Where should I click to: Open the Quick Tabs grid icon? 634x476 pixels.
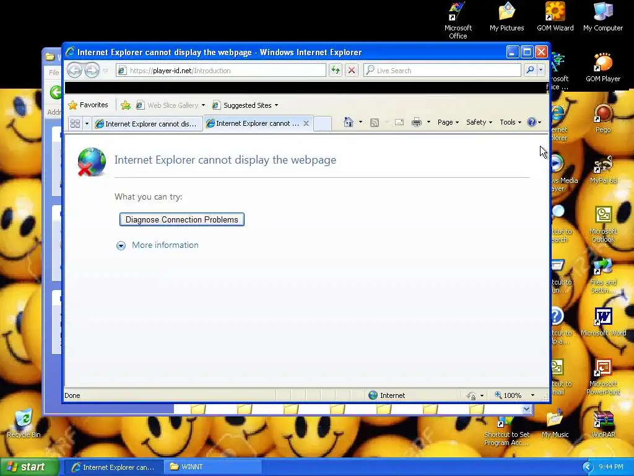pyautogui.click(x=75, y=123)
